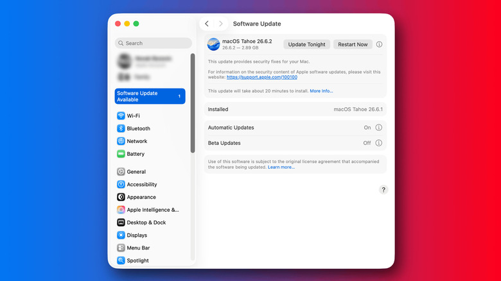This screenshot has height=281, width=501.
Task: Click the Installed macOS Tahoe 26.6.1 value
Action: coord(358,109)
